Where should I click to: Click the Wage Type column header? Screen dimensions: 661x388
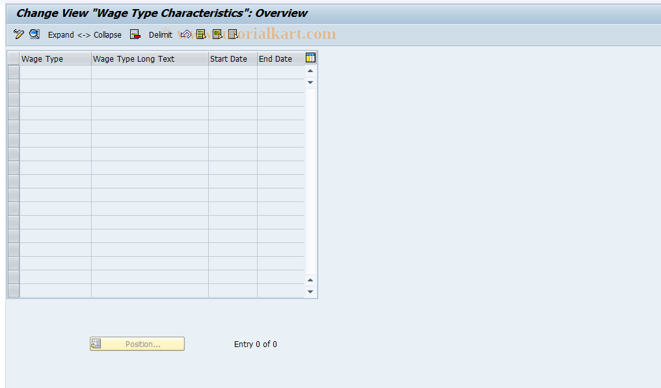coord(55,59)
